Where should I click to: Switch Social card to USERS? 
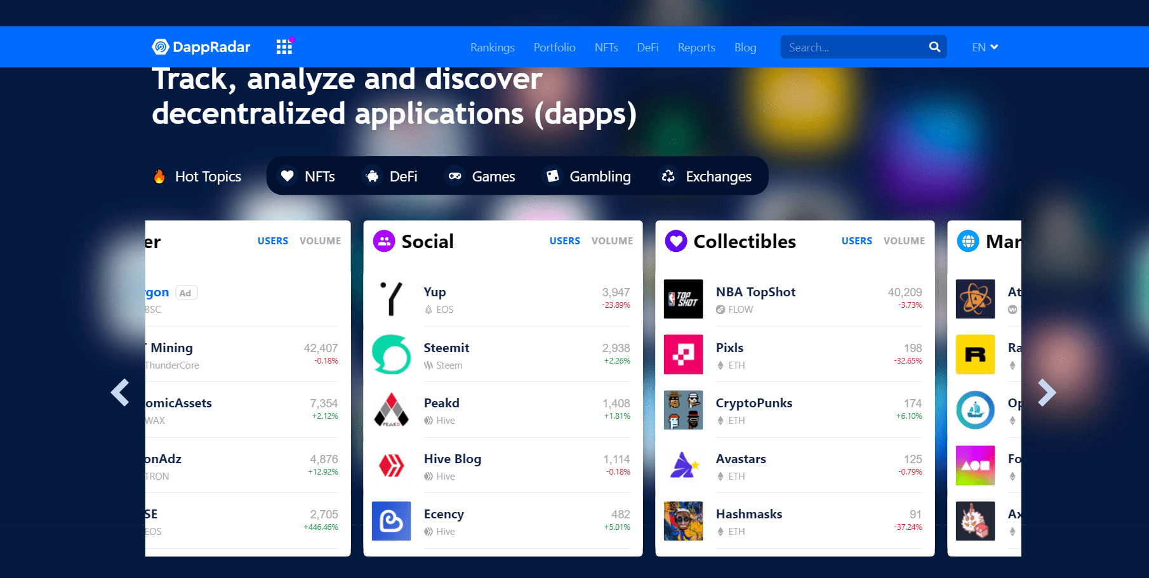coord(565,241)
